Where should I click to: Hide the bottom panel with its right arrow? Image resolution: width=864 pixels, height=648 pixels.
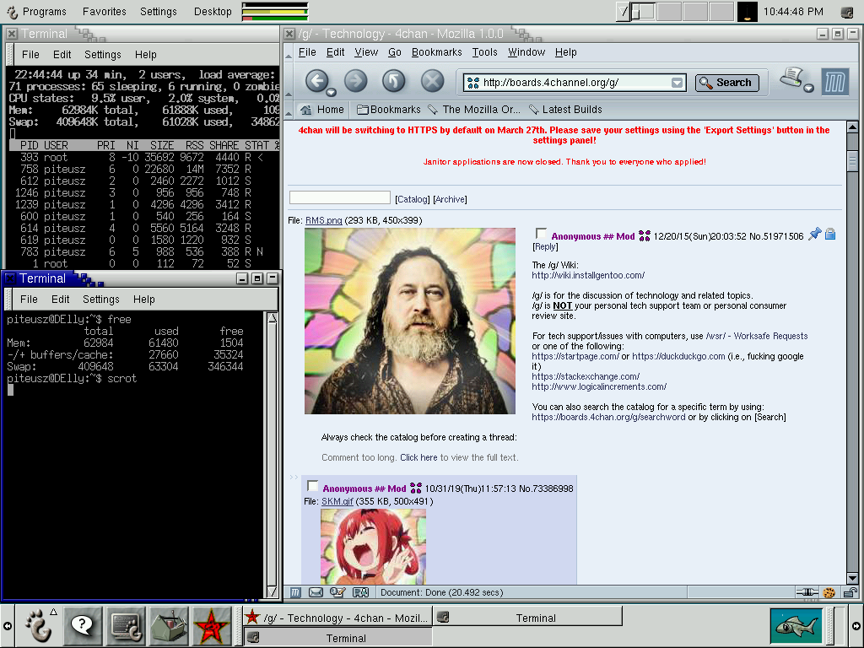856,626
